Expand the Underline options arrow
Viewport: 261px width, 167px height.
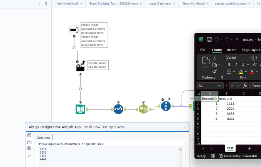tap(248, 65)
